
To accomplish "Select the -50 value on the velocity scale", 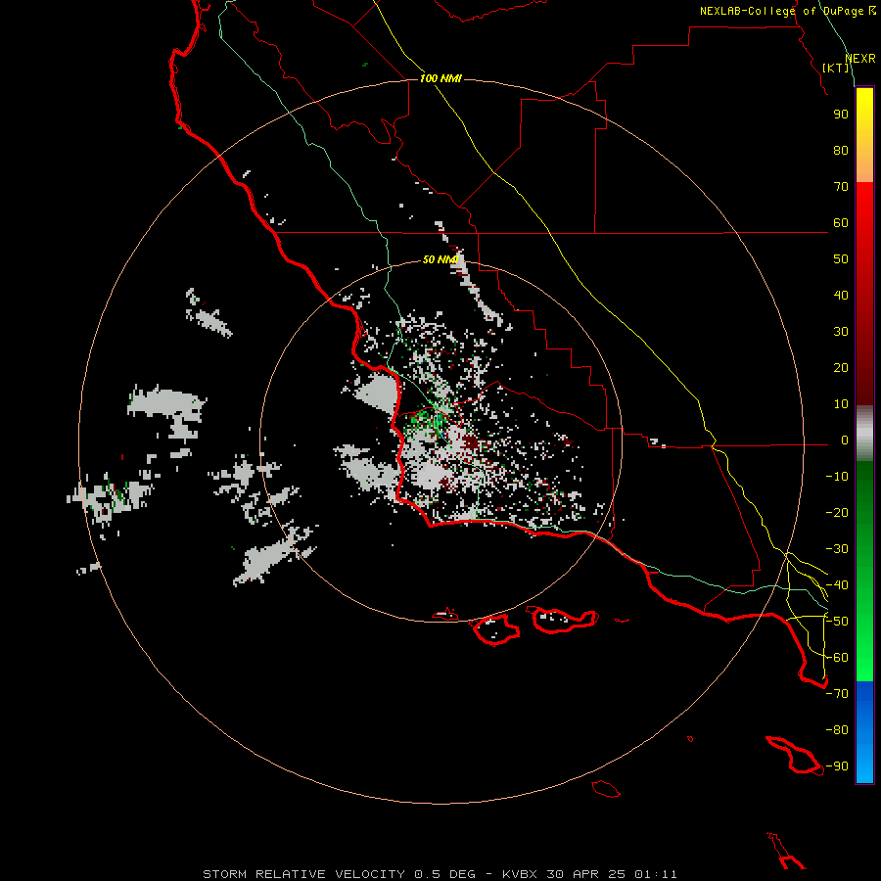I will pos(837,622).
